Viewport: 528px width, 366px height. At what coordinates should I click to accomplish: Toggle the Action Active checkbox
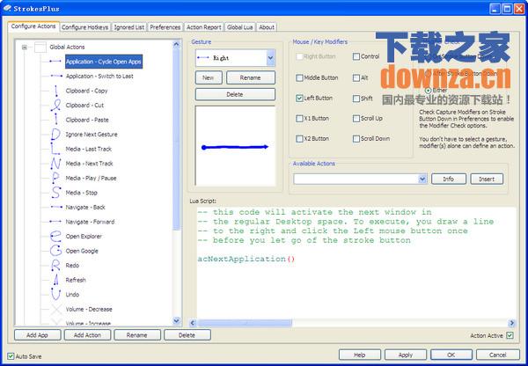pos(510,335)
